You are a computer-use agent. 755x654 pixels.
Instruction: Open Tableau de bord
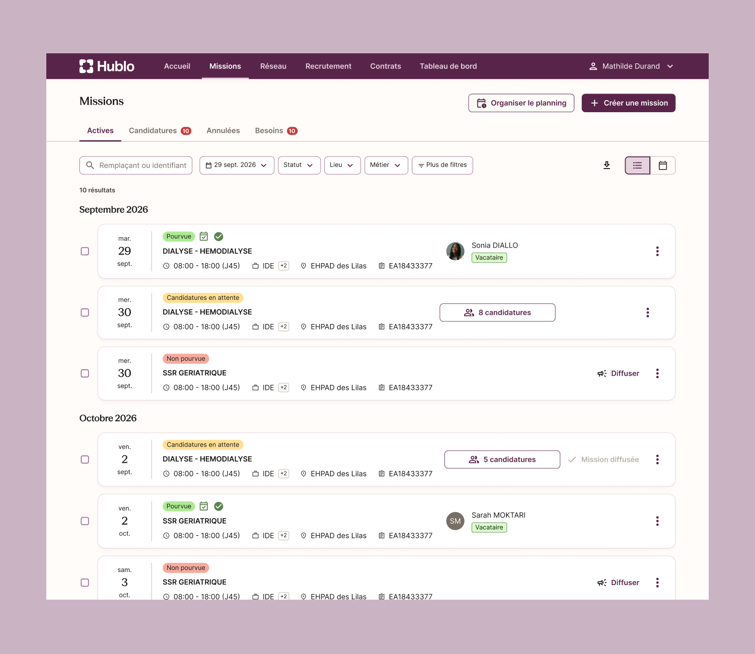[x=448, y=66]
